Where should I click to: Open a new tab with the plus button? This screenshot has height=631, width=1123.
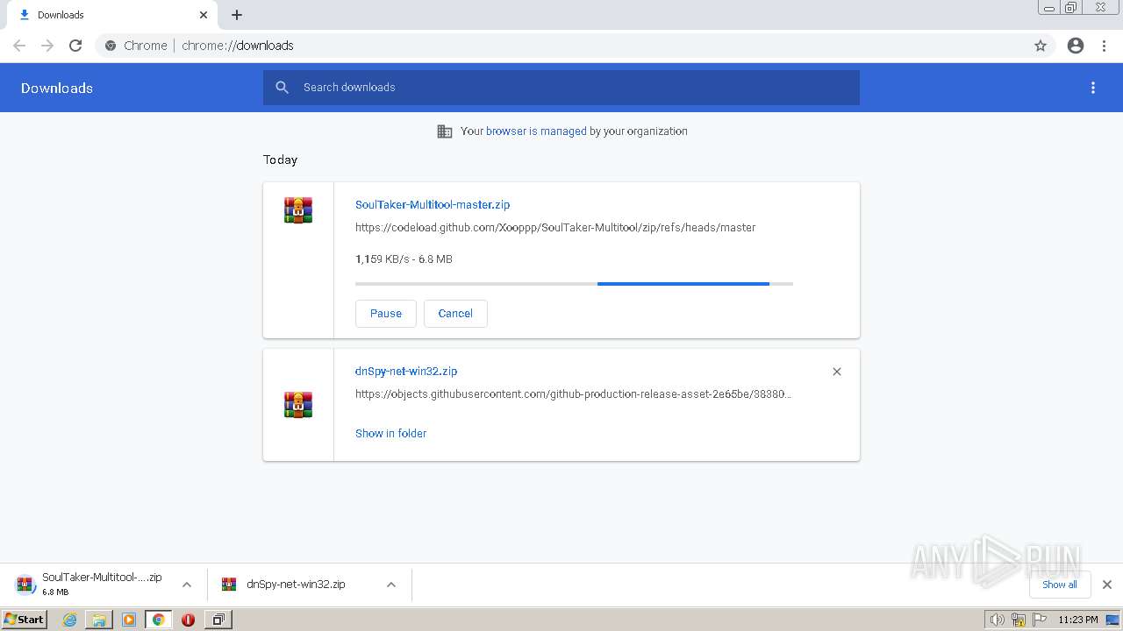click(x=237, y=15)
